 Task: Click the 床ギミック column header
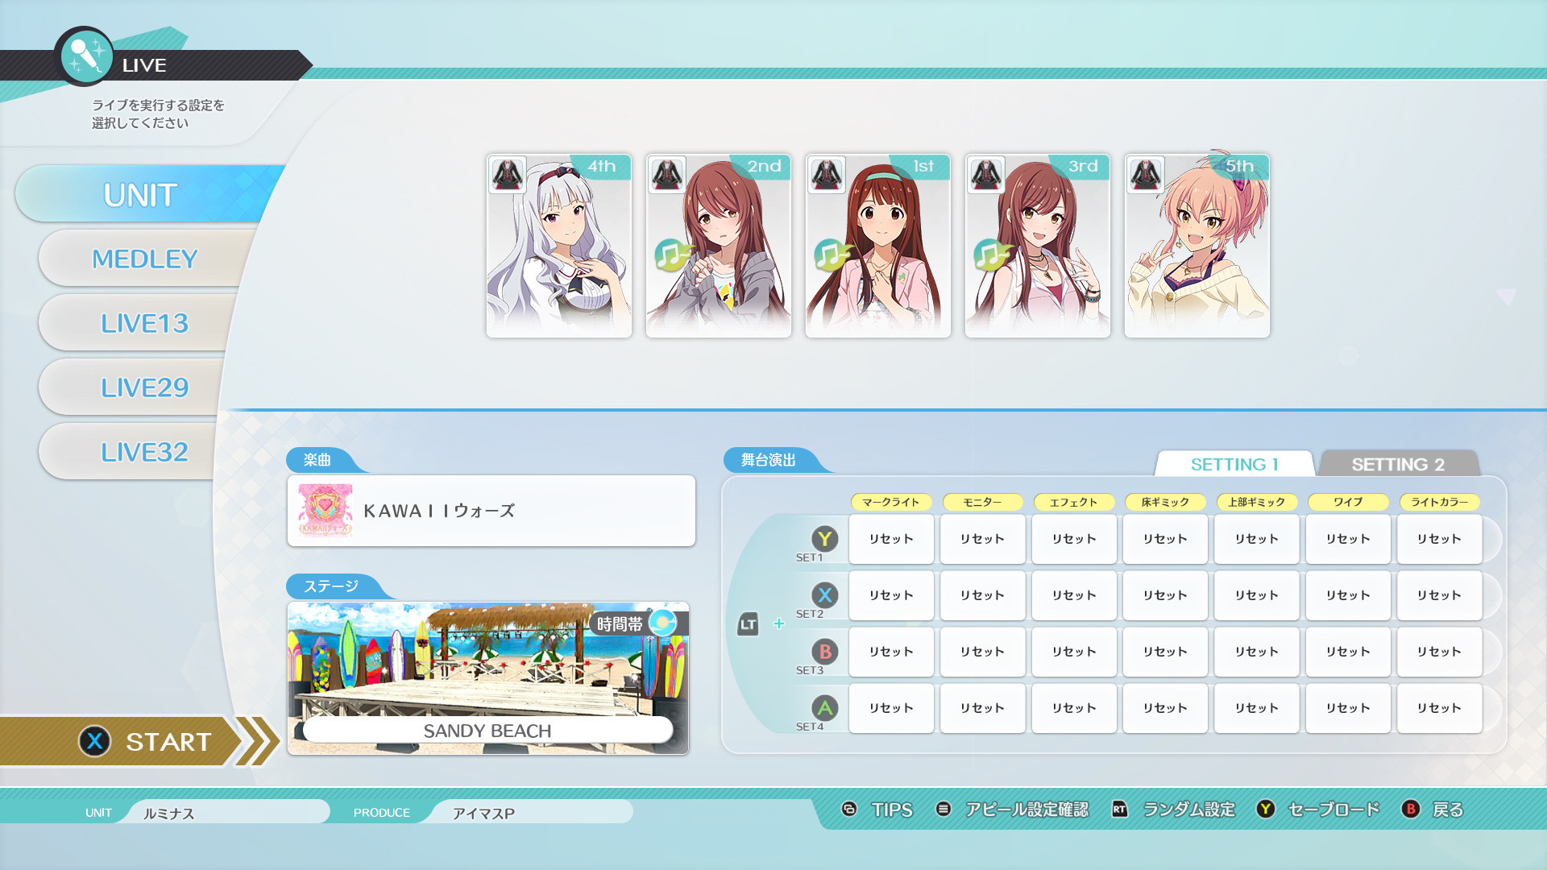click(x=1165, y=502)
